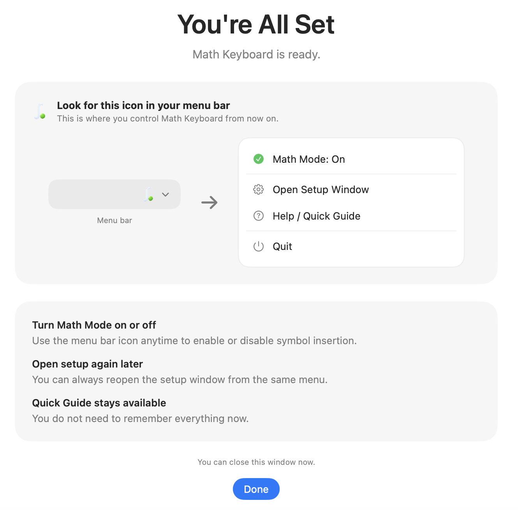Click the green checkmark beside Math Mode
Viewport: 518px width, 510px height.
tap(258, 159)
